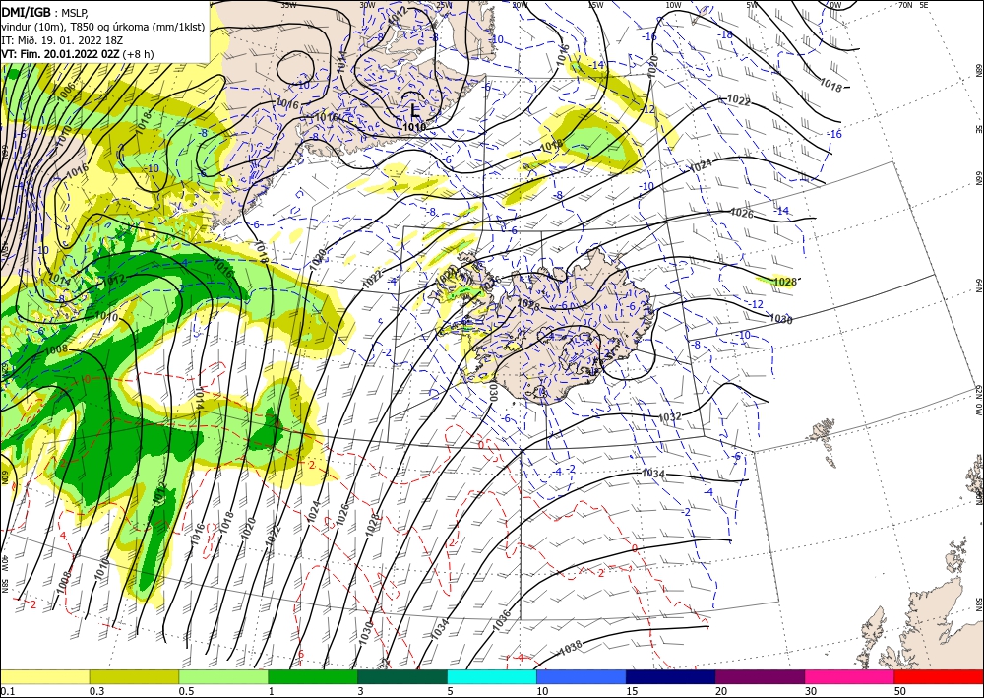Click the legend value '50'

(899, 691)
